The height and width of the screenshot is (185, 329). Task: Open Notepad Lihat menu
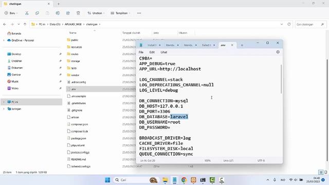164,52
